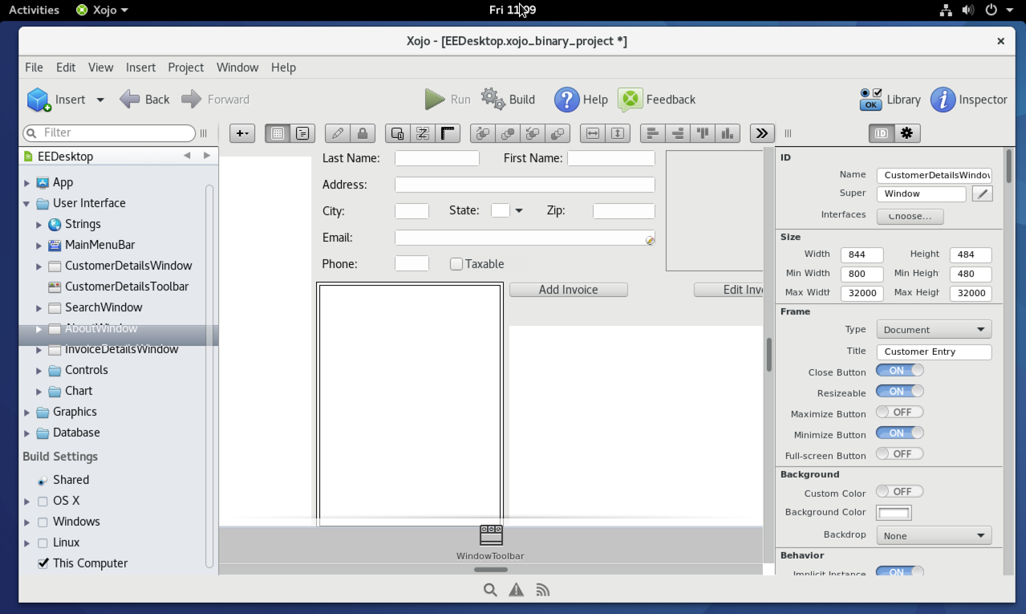
Task: Open the File menu
Action: click(x=34, y=67)
